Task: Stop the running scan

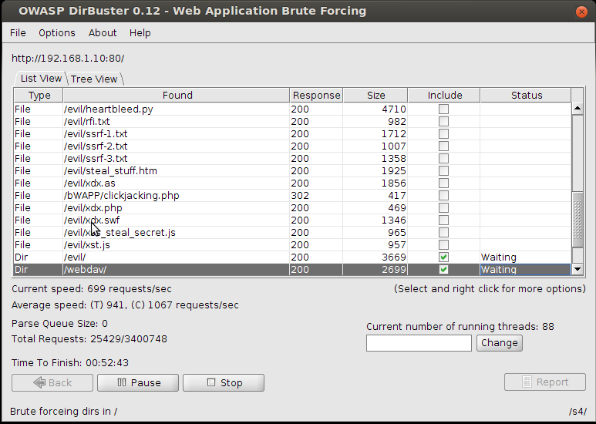Action: [x=224, y=382]
